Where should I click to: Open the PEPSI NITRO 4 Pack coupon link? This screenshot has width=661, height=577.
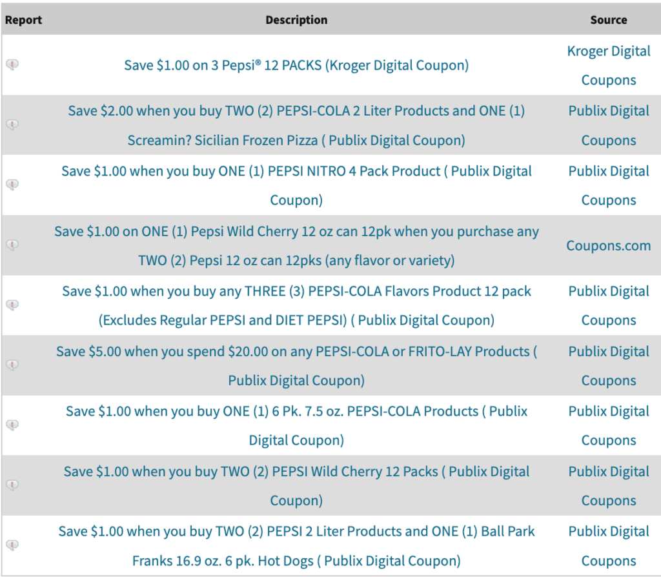[x=296, y=172]
